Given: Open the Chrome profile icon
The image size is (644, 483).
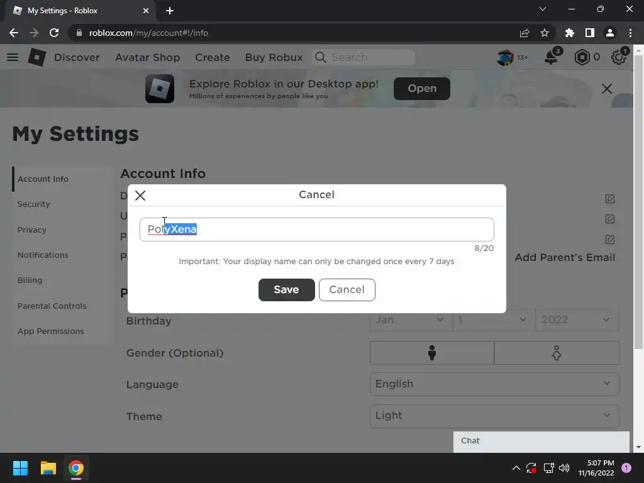Looking at the screenshot, I should (x=610, y=33).
